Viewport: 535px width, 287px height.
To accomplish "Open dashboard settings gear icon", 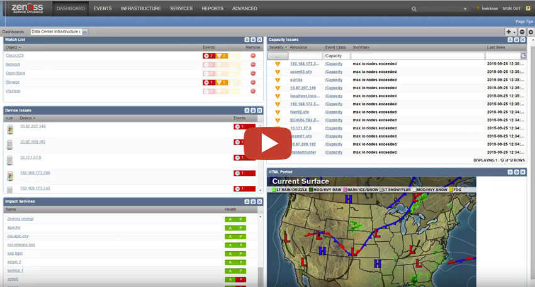I will (531, 31).
